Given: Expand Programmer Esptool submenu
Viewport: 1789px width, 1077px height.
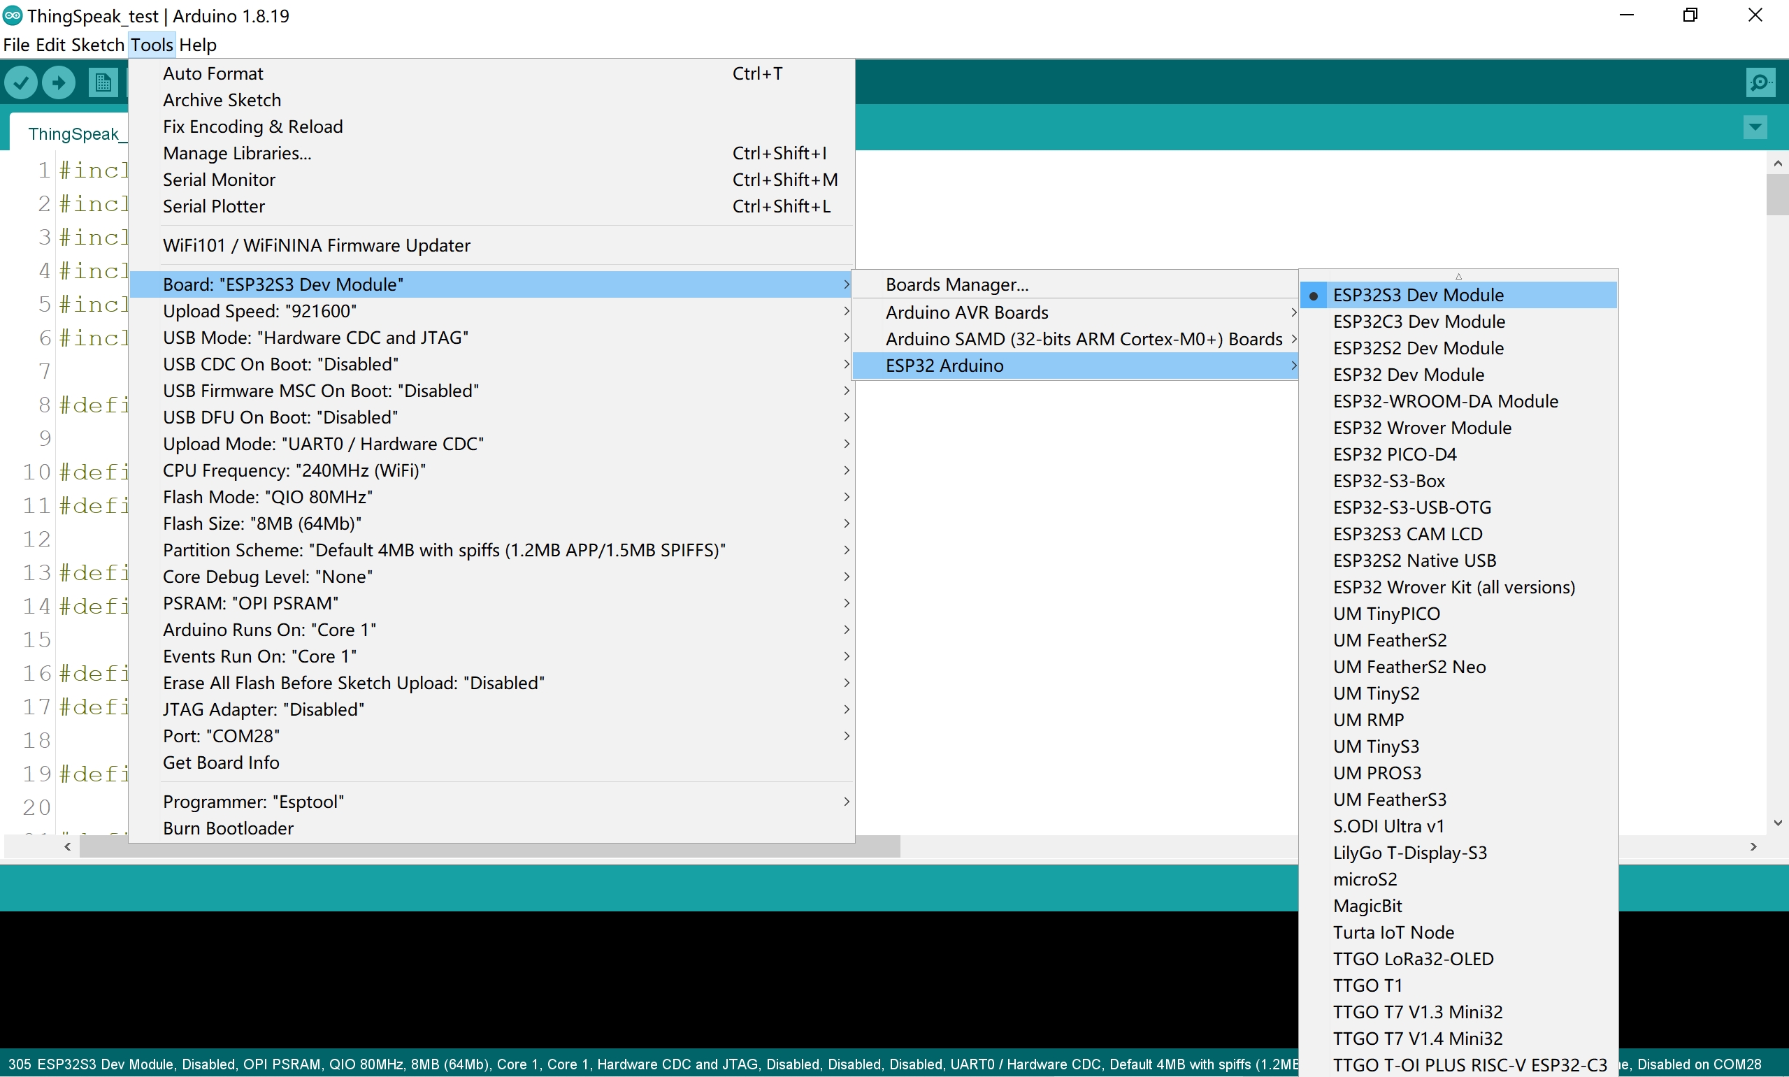Looking at the screenshot, I should (491, 802).
